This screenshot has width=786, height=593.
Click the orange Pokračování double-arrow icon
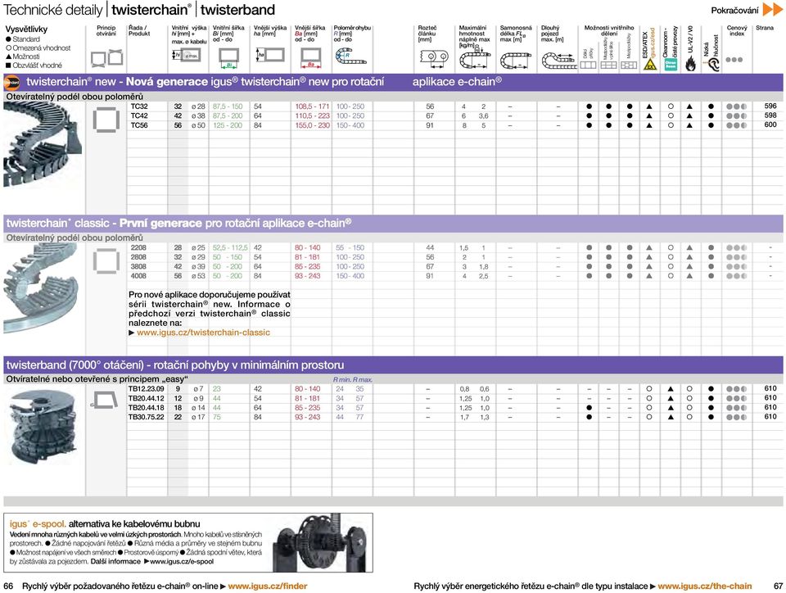(772, 10)
